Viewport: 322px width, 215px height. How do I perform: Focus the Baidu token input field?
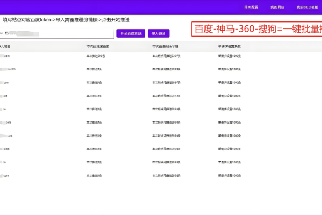(57, 33)
